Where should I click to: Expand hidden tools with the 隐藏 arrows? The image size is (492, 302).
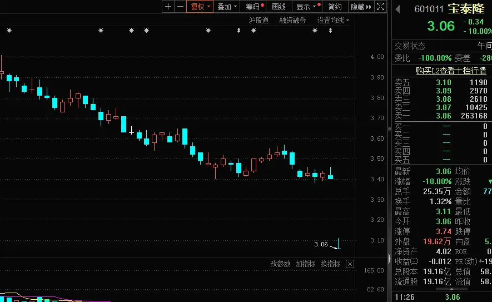tap(360, 7)
